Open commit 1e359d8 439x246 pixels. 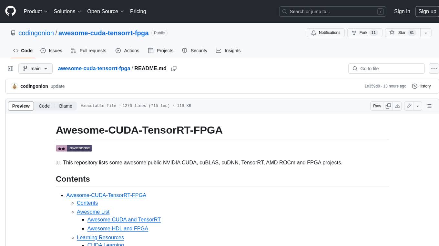pyautogui.click(x=372, y=86)
